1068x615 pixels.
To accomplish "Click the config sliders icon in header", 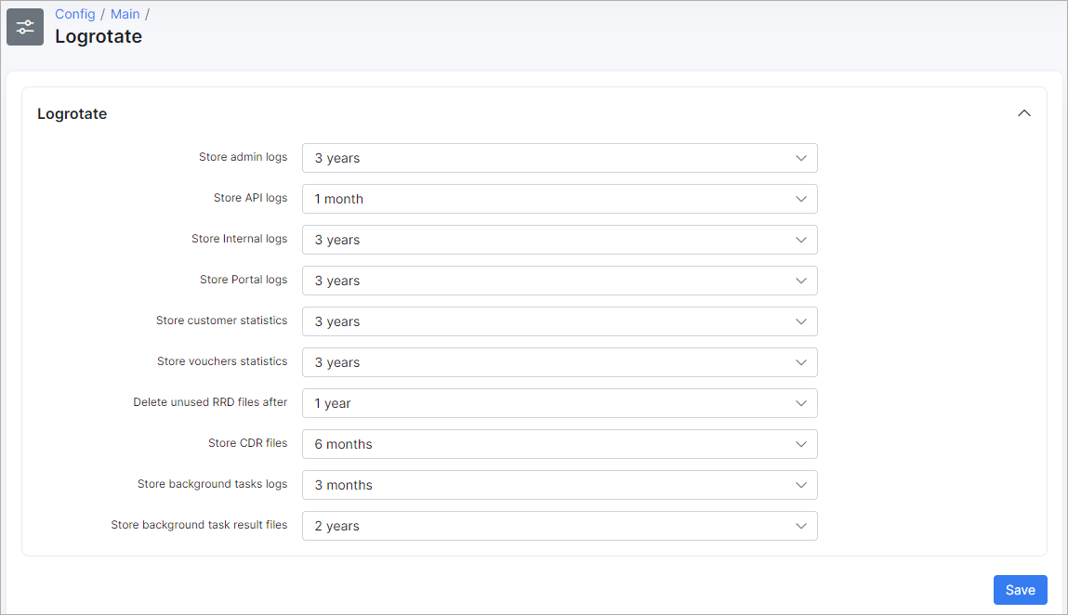I will click(25, 27).
